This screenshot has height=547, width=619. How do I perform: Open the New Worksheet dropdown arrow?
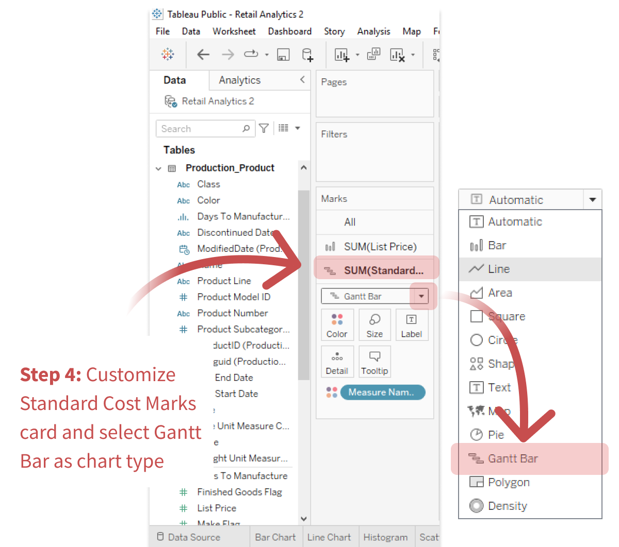(x=357, y=54)
